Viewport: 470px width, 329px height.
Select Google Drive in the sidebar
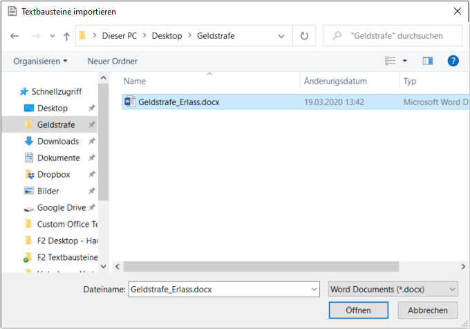61,207
